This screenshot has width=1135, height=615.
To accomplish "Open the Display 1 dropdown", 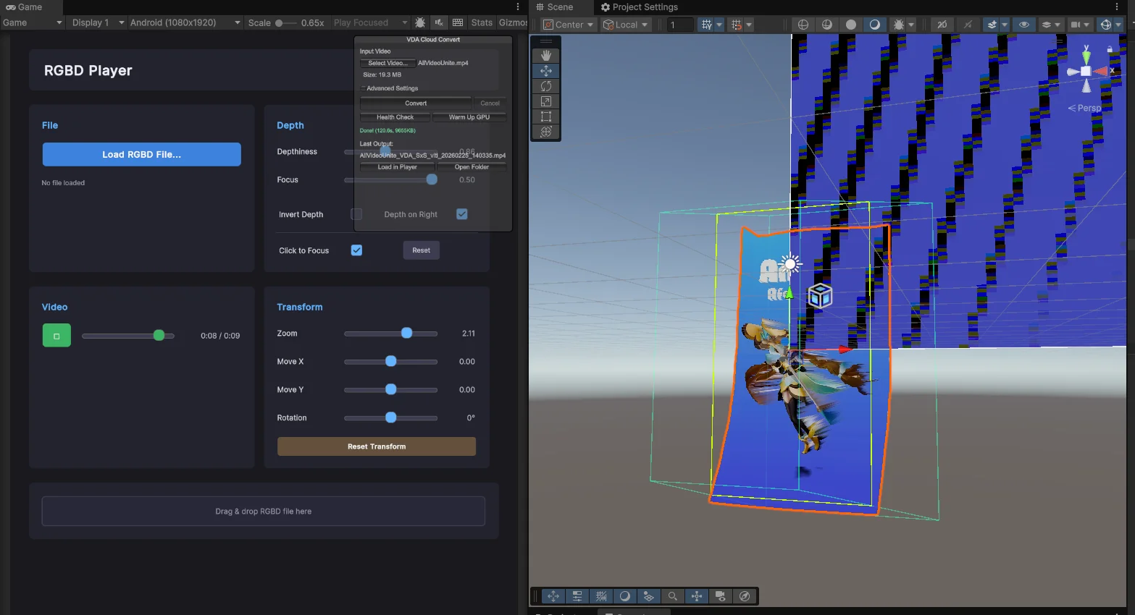I will coord(98,22).
